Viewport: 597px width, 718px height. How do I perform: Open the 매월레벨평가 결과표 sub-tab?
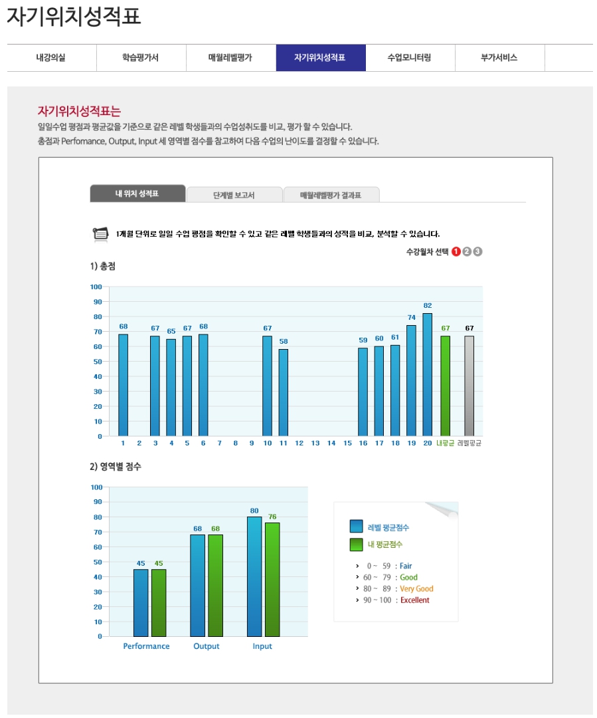(x=331, y=195)
